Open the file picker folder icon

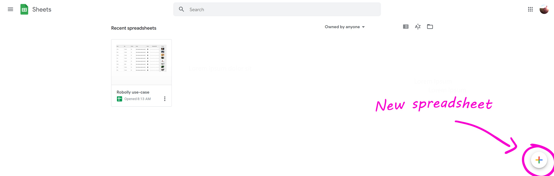click(x=430, y=27)
